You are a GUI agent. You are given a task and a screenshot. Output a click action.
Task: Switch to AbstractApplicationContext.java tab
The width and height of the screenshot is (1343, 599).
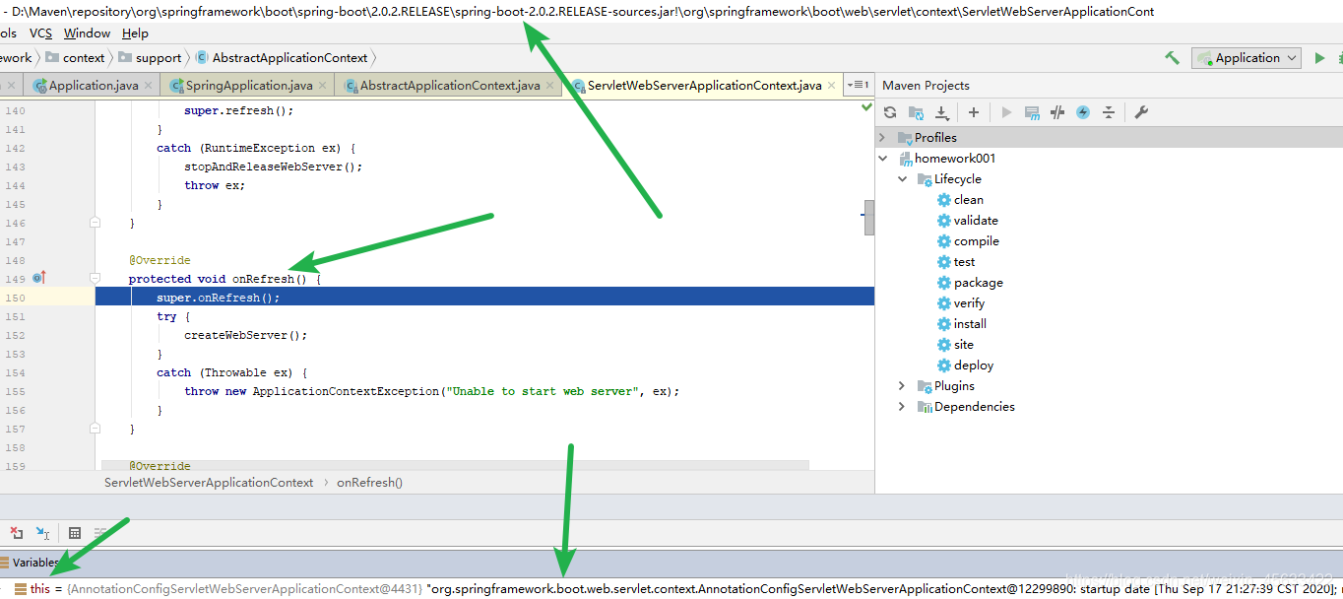(448, 86)
